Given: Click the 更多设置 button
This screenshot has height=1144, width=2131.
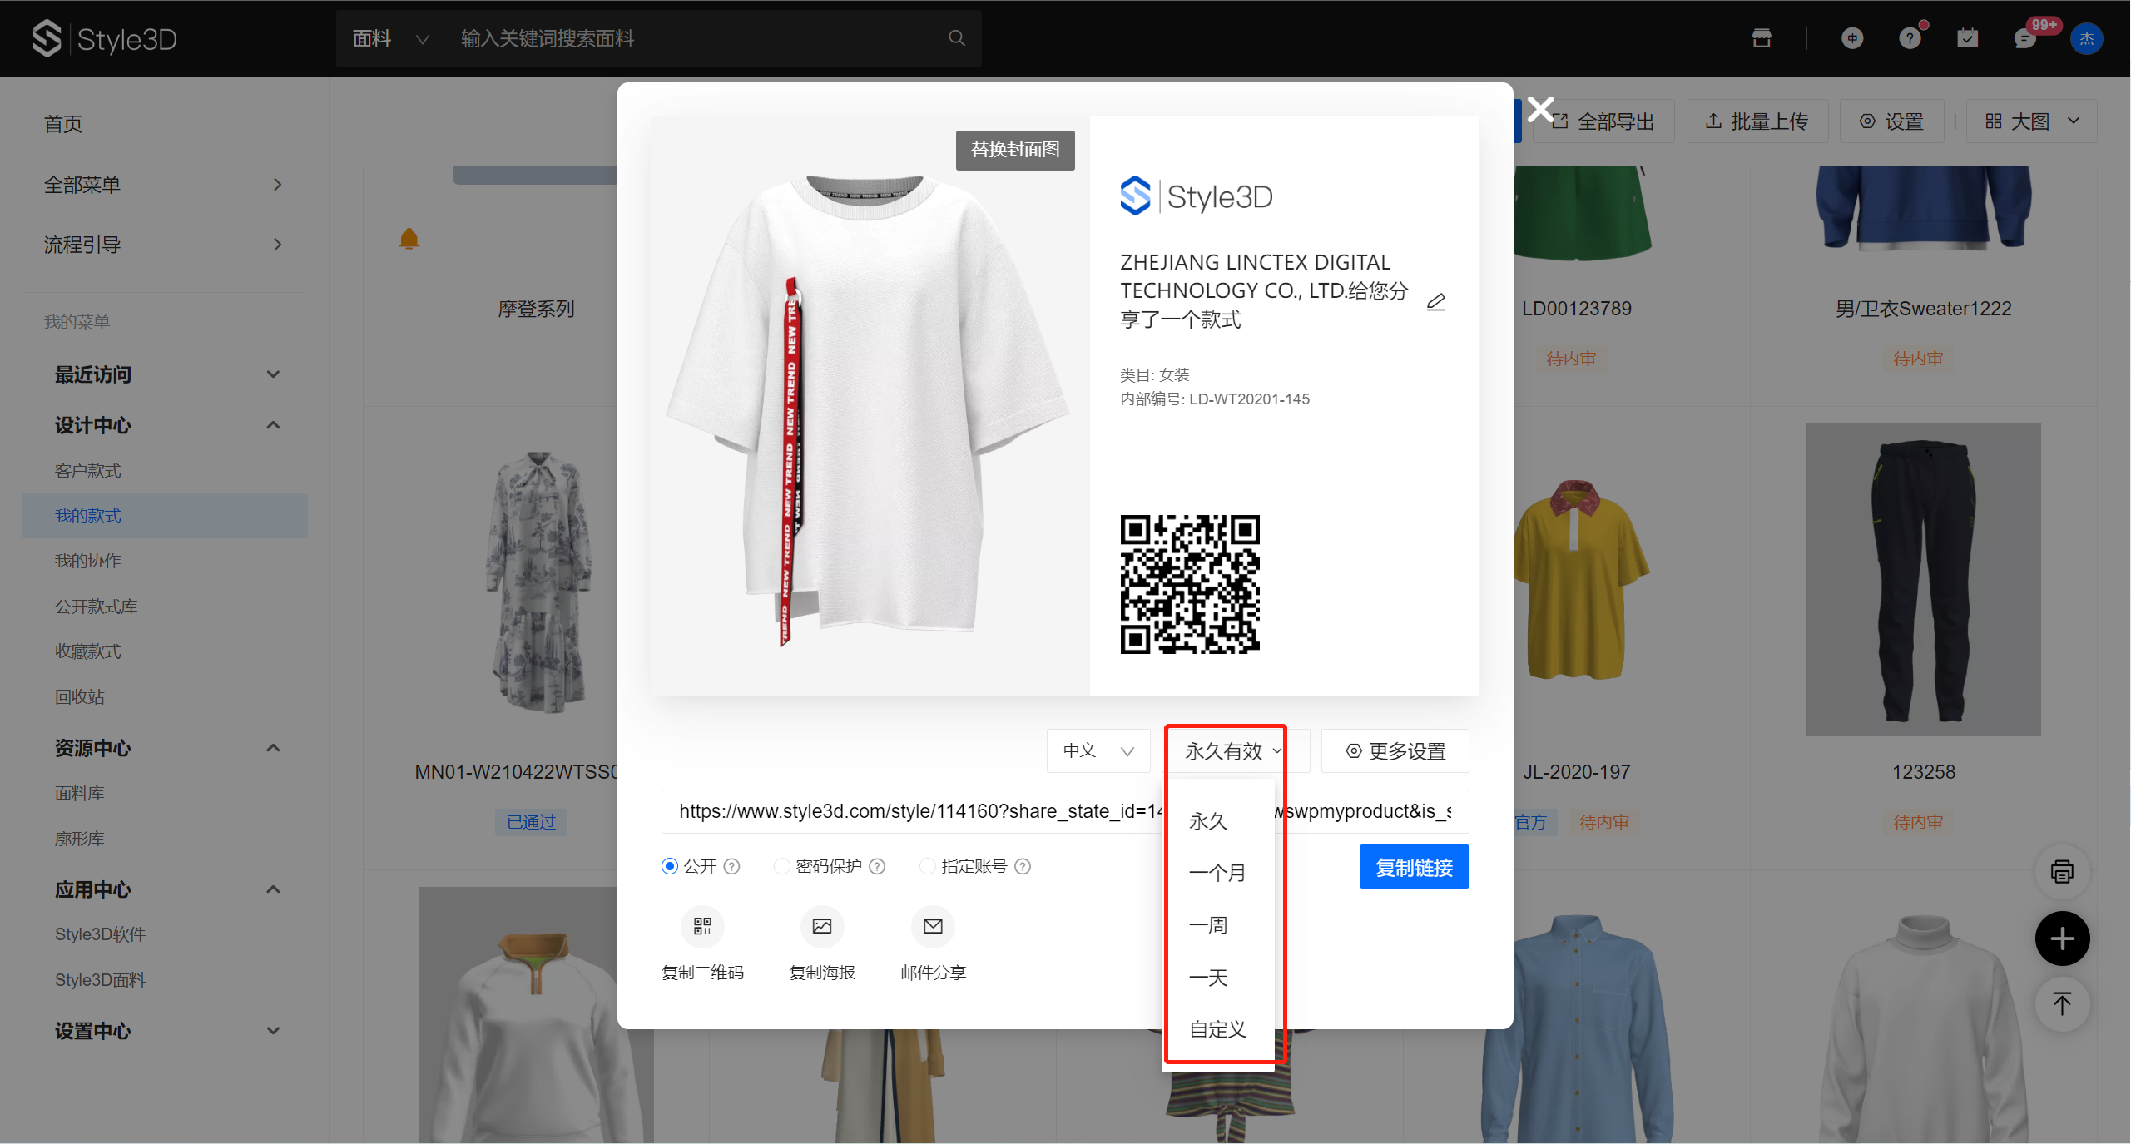Looking at the screenshot, I should click(x=1395, y=750).
